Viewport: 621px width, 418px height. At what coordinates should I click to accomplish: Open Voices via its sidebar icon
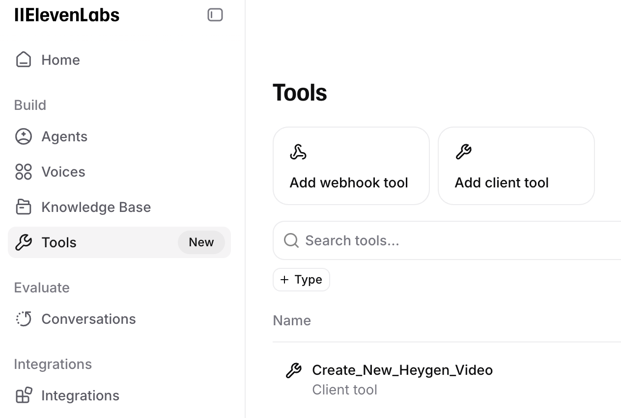point(23,171)
